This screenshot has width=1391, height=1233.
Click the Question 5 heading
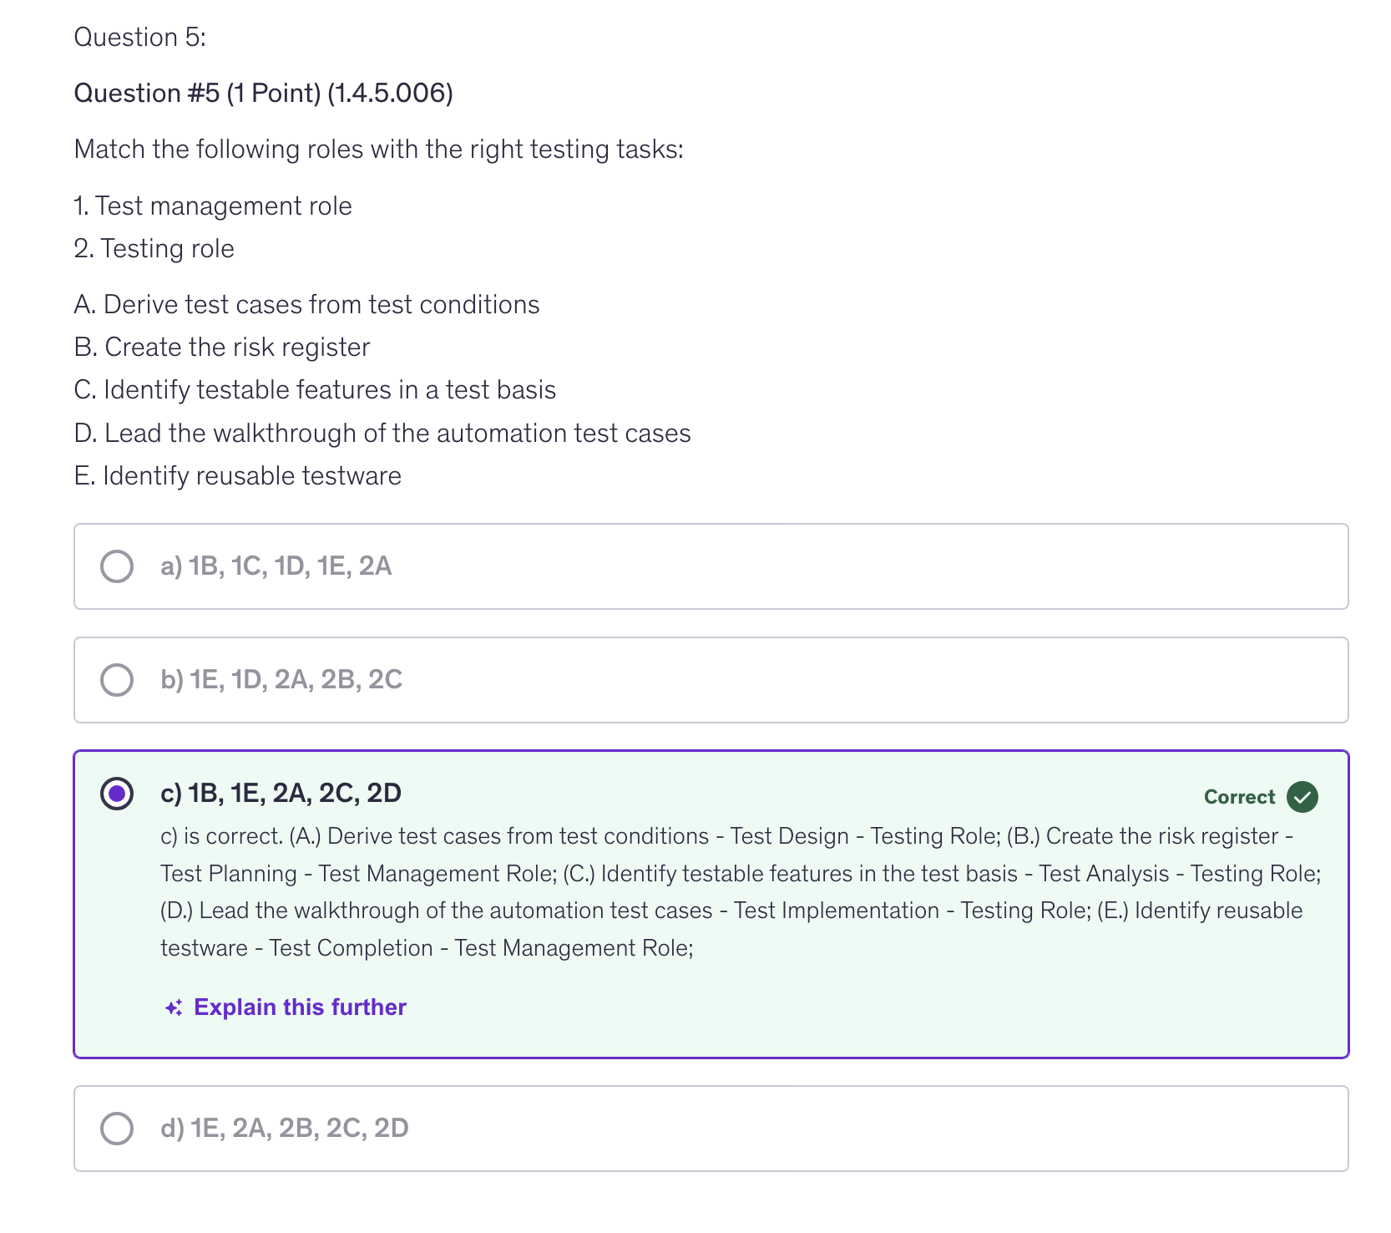[139, 38]
